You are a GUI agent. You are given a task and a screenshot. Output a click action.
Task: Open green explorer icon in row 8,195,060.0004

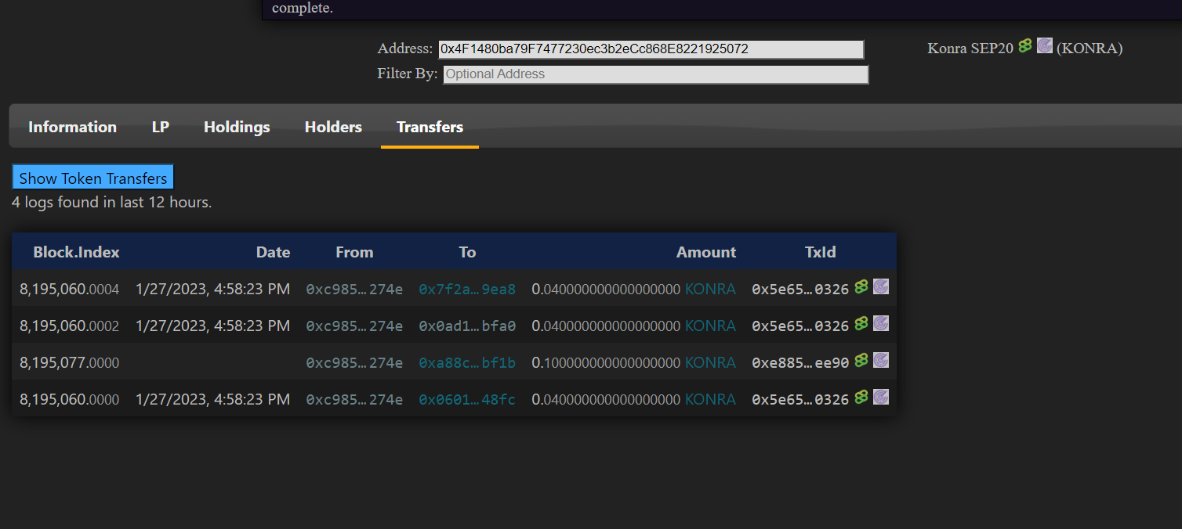click(x=861, y=286)
